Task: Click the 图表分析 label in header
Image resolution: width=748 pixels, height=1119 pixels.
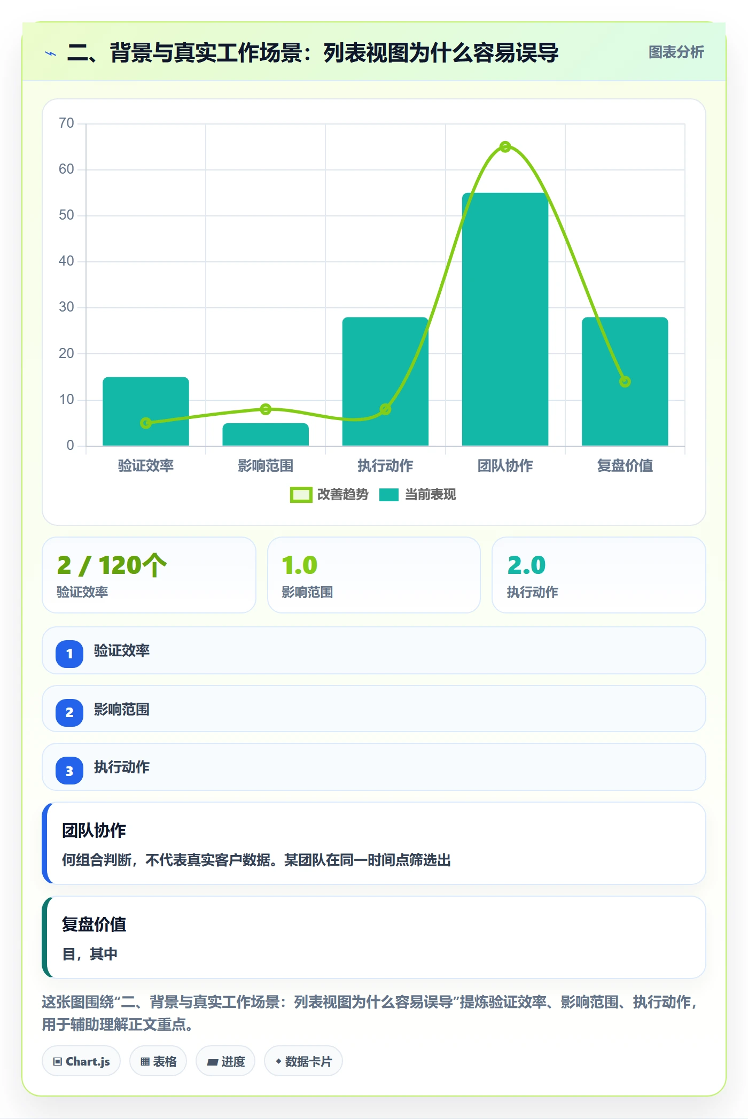Action: click(676, 52)
